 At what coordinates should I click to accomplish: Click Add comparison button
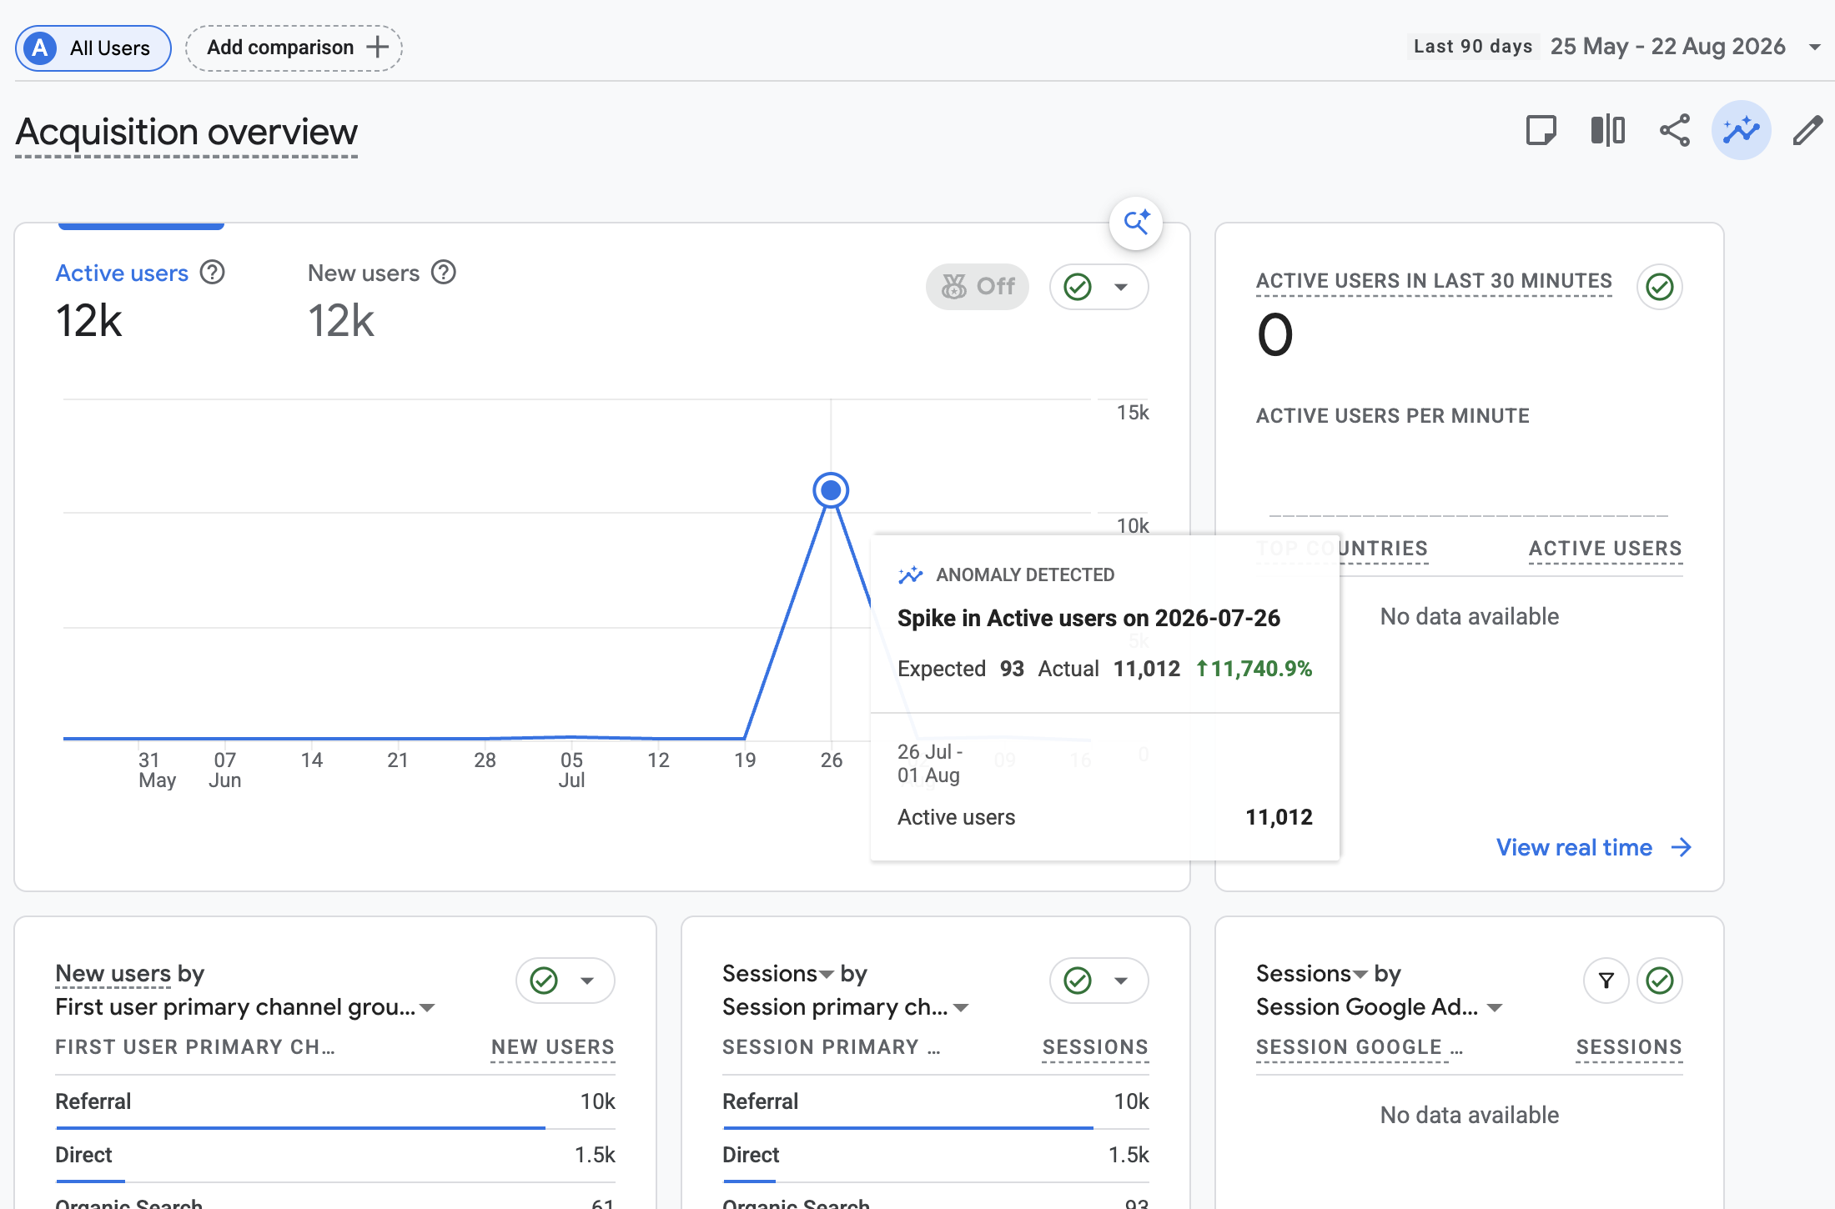point(294,48)
